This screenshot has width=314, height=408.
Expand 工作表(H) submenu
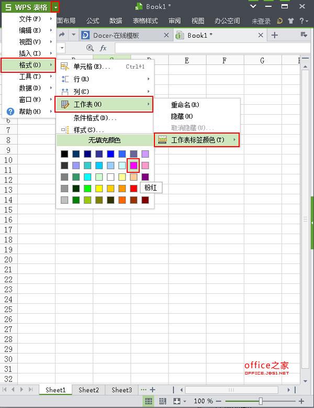pos(104,104)
